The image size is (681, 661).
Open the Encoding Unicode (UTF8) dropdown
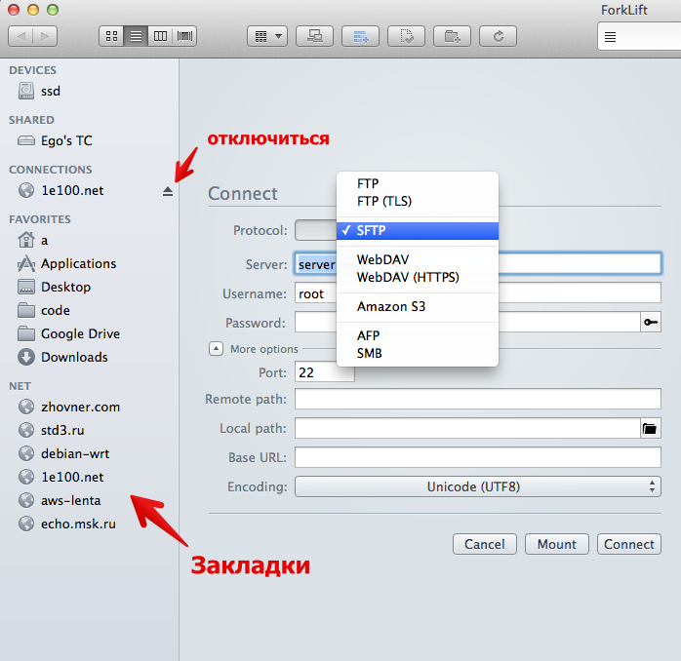coord(478,486)
